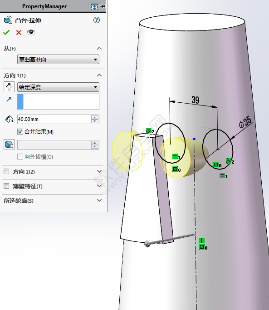Click the PropertyManager title
This screenshot has height=310, width=269.
44,6
